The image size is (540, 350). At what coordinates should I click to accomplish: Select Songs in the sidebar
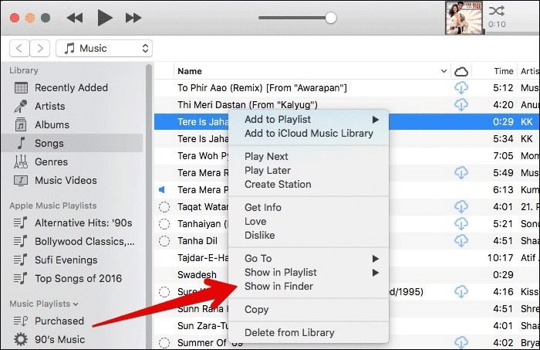[72, 143]
